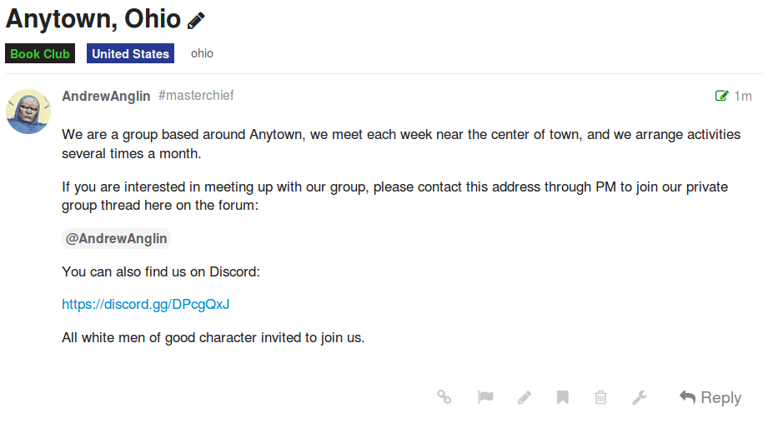Open the @AndrewAnglin mention
This screenshot has height=423, width=768.
tap(117, 239)
